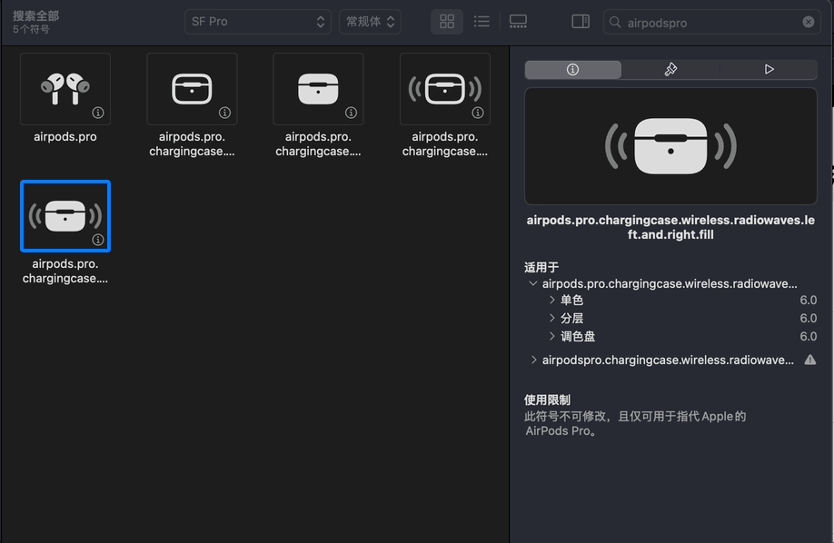The image size is (834, 543).
Task: Select the Info tab in the inspector
Action: (x=572, y=69)
